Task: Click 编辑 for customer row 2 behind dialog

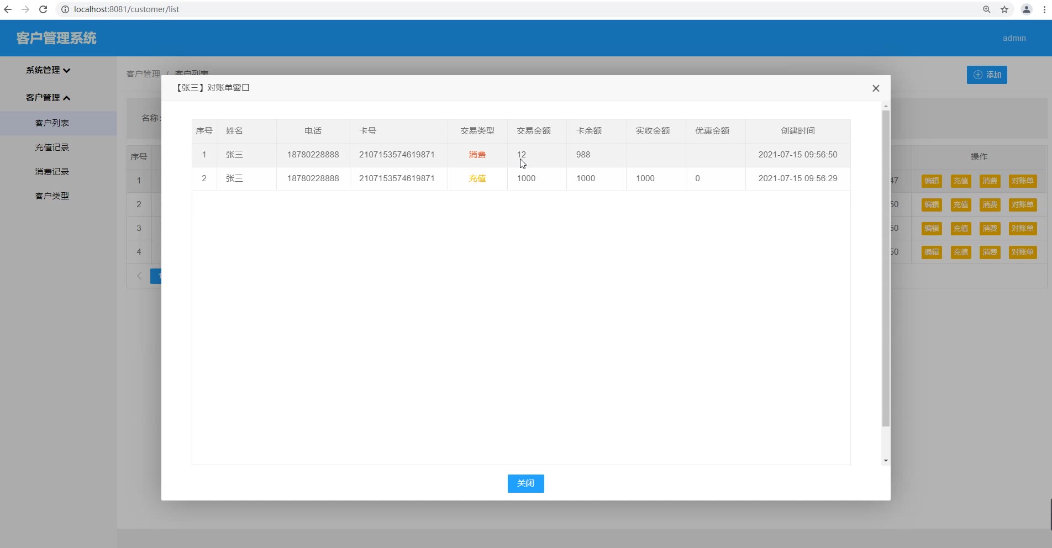Action: [932, 204]
